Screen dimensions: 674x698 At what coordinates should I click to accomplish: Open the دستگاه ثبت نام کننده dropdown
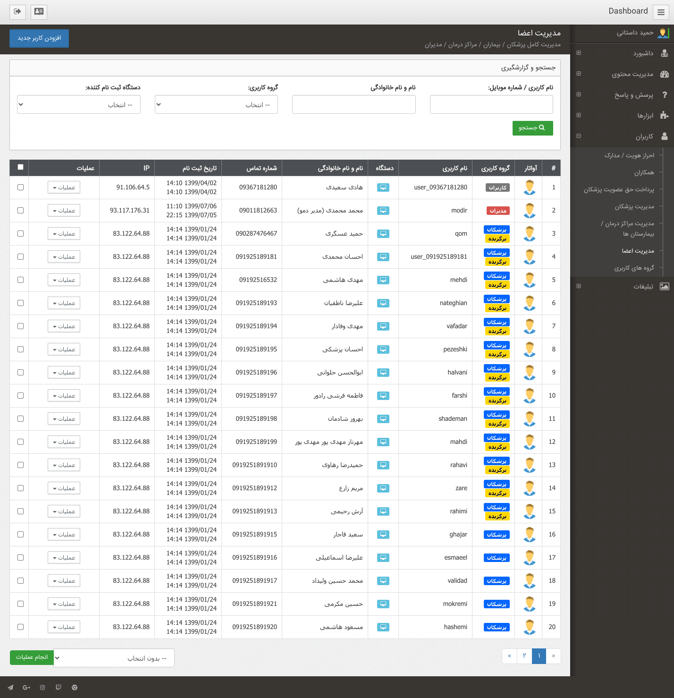79,105
